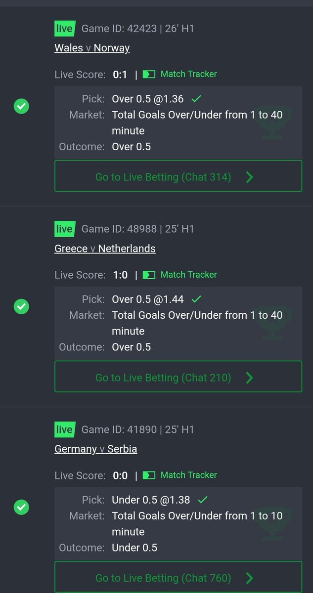Open the Serbia team link
The image size is (313, 593).
tap(122, 449)
